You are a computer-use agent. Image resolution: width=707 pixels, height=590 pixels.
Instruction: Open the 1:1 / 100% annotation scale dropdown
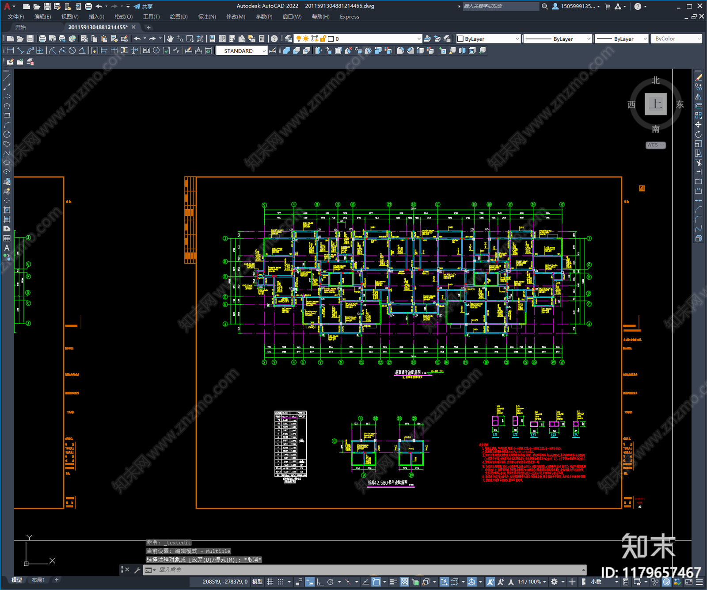click(532, 582)
